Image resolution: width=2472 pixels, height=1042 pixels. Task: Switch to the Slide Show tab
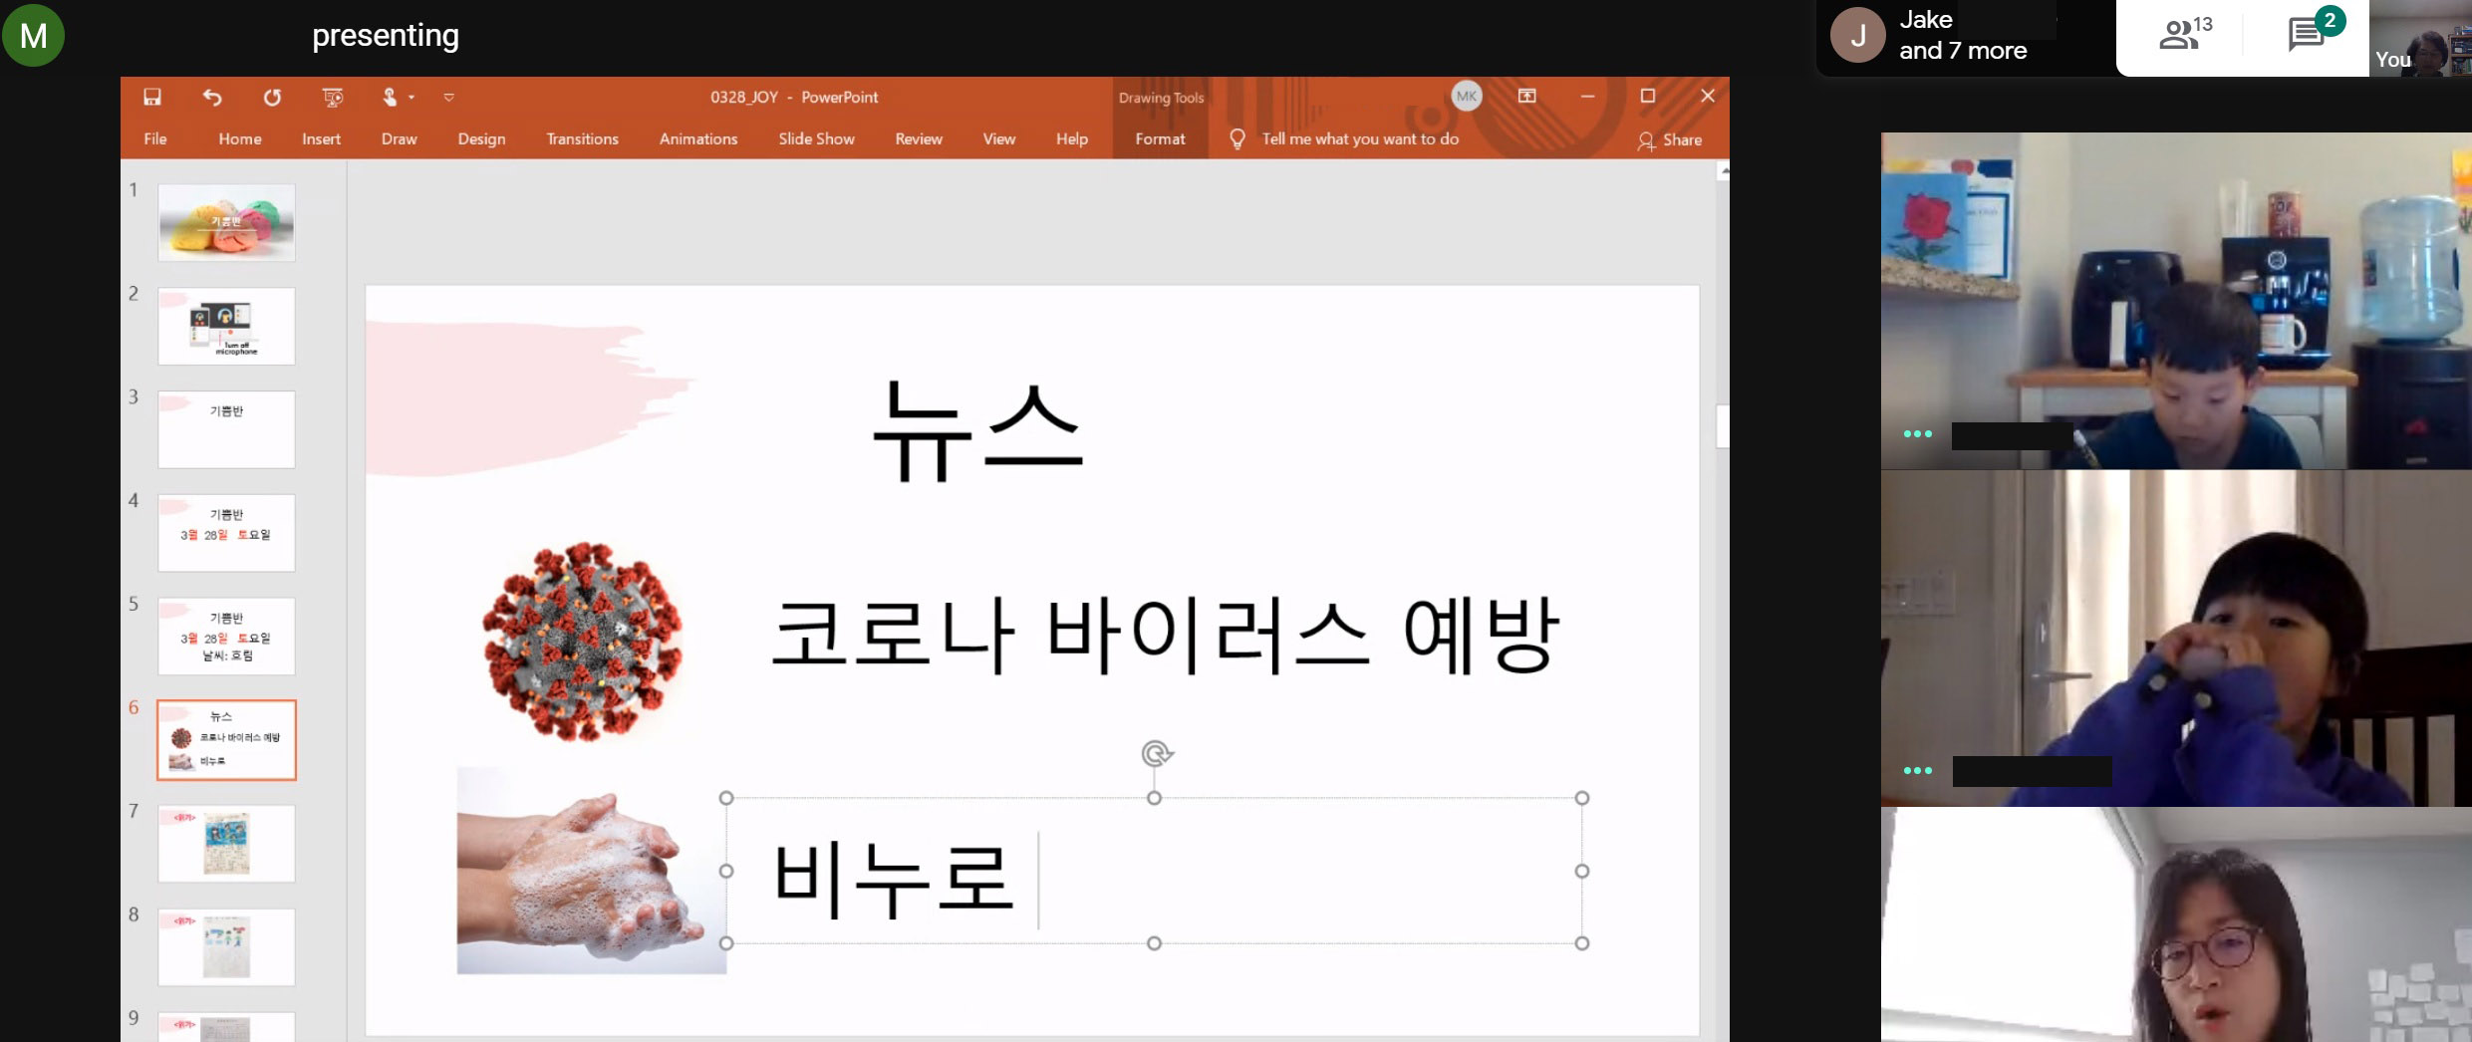click(816, 139)
